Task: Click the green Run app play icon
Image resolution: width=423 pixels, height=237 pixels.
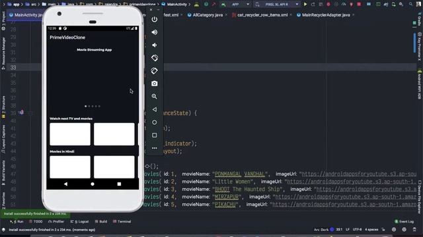Action: [x=305, y=5]
